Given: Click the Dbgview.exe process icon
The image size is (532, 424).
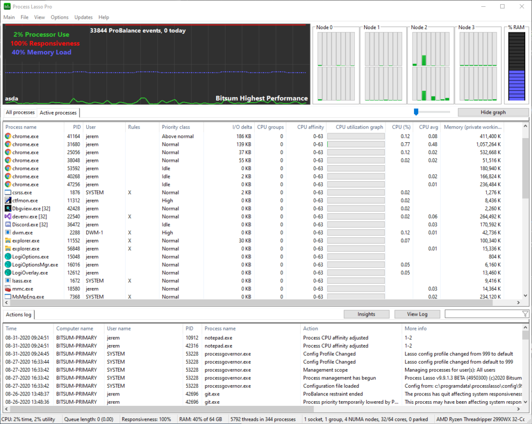Looking at the screenshot, I should coord(7,208).
